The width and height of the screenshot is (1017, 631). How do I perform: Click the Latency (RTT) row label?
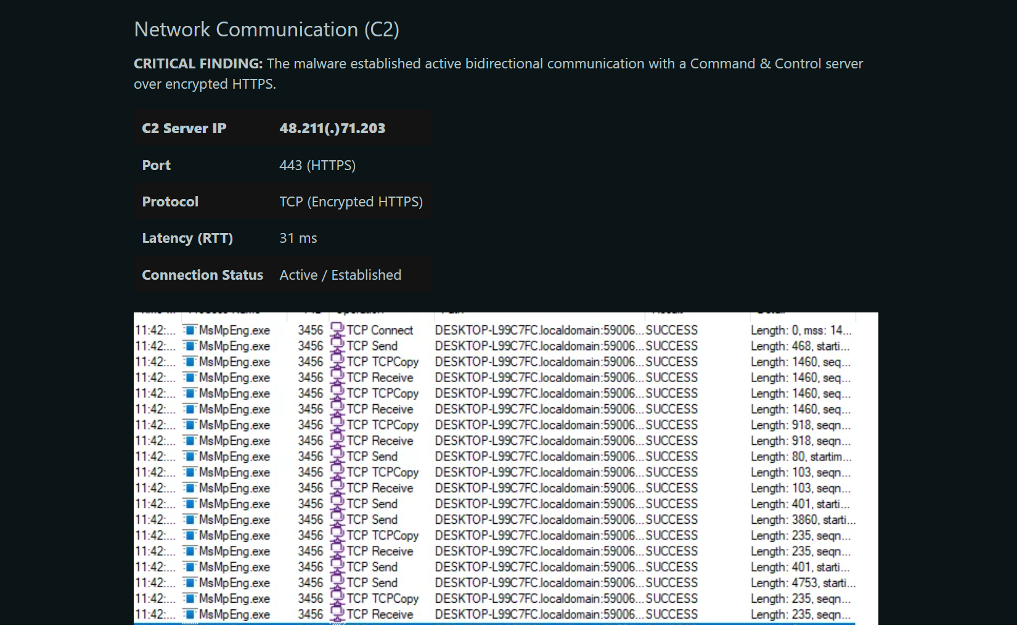click(x=187, y=238)
